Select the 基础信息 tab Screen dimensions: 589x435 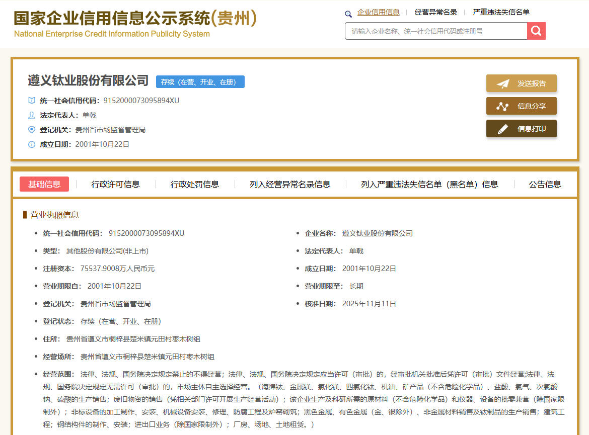(44, 184)
